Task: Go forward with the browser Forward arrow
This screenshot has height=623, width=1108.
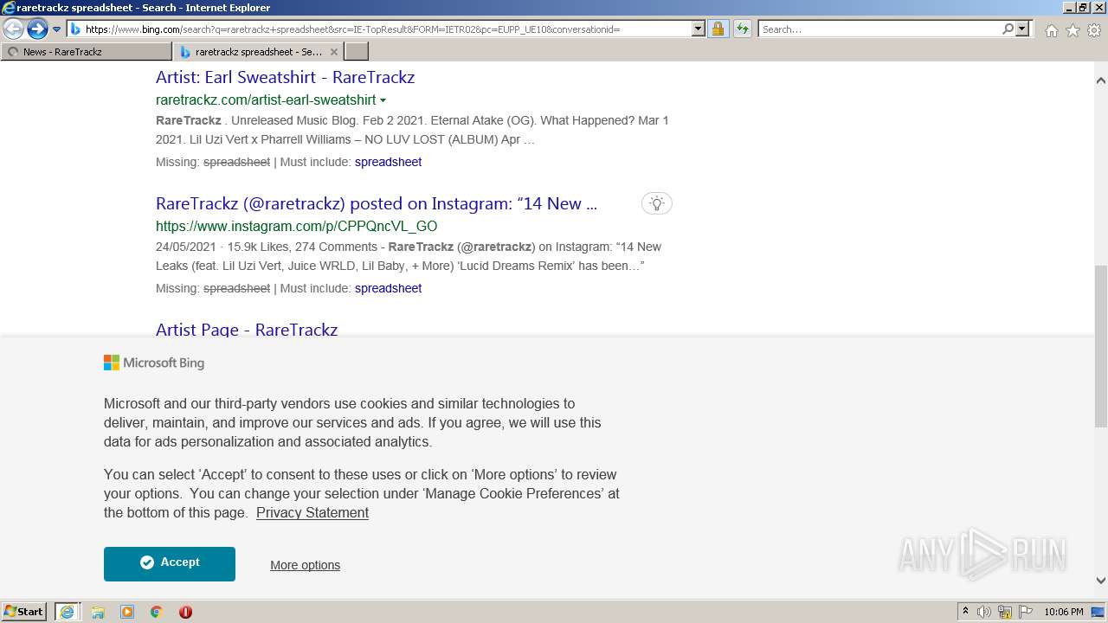Action: [36, 29]
